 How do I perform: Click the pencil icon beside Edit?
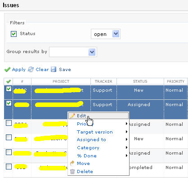[72, 116]
